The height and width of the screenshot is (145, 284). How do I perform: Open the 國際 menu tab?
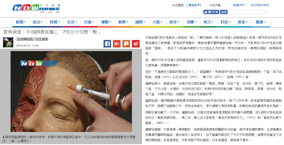[x=140, y=22]
